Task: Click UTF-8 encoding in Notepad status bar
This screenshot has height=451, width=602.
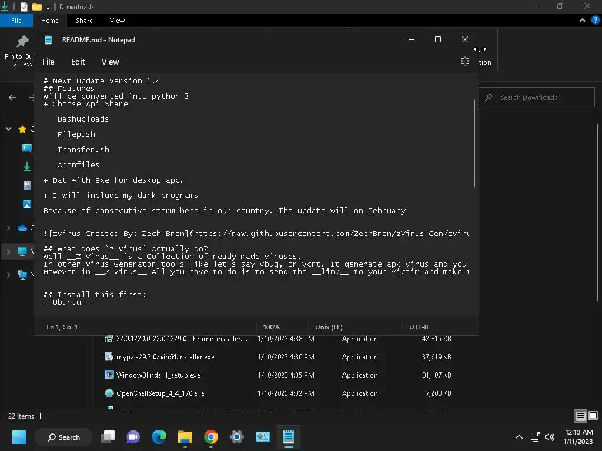Action: coord(419,327)
